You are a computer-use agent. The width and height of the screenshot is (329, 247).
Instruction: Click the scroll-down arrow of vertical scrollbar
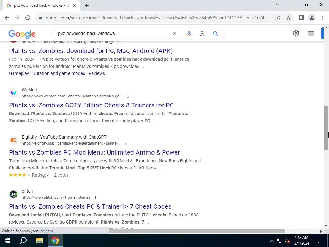pos(326,226)
